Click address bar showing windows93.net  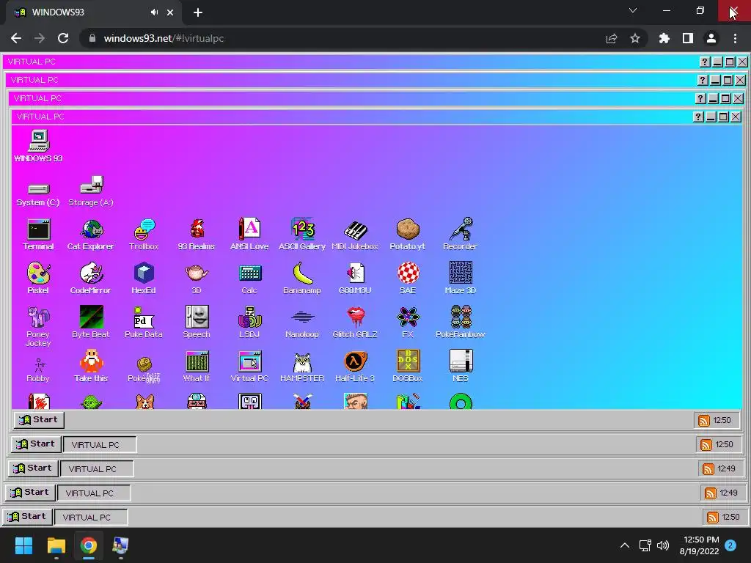364,38
